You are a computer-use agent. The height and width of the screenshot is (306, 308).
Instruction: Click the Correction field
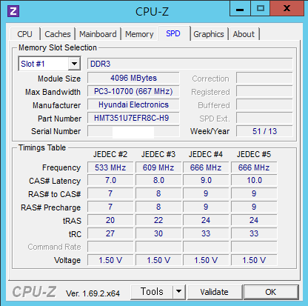tap(264, 78)
